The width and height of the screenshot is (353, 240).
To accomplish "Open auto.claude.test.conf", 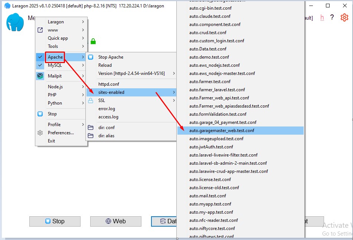I will click(241, 16).
